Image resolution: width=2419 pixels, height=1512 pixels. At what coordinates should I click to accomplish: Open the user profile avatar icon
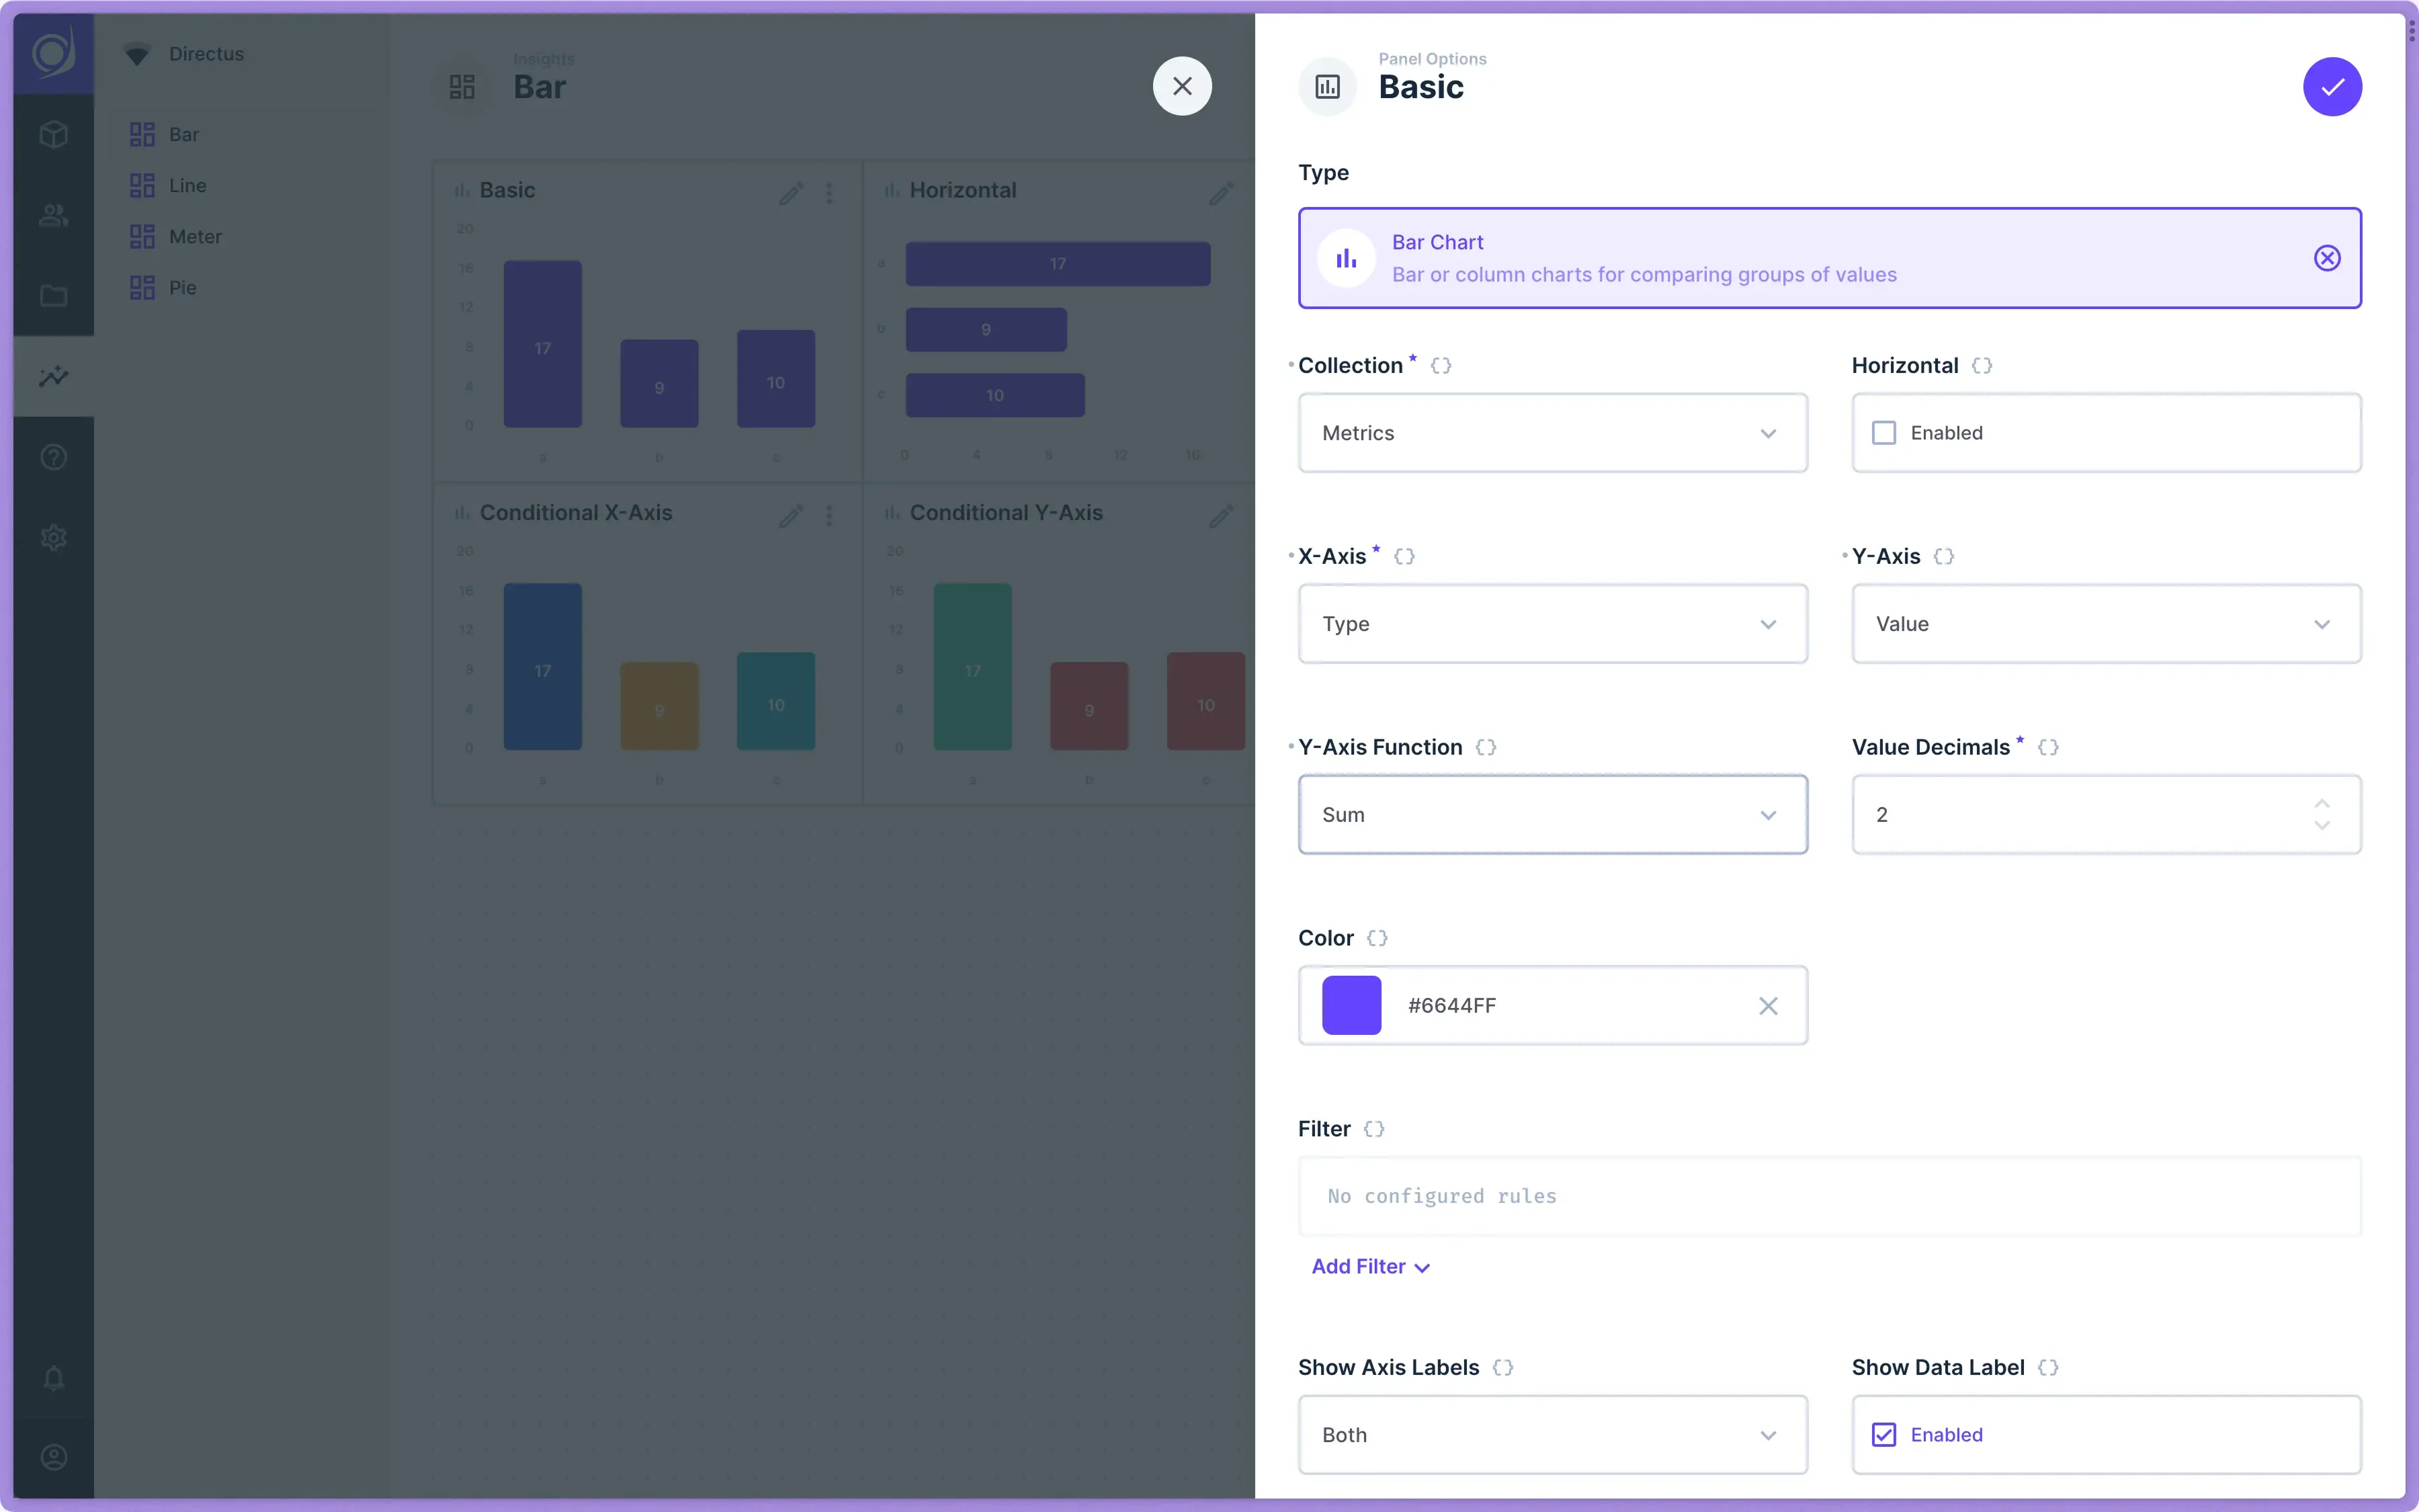(54, 1458)
